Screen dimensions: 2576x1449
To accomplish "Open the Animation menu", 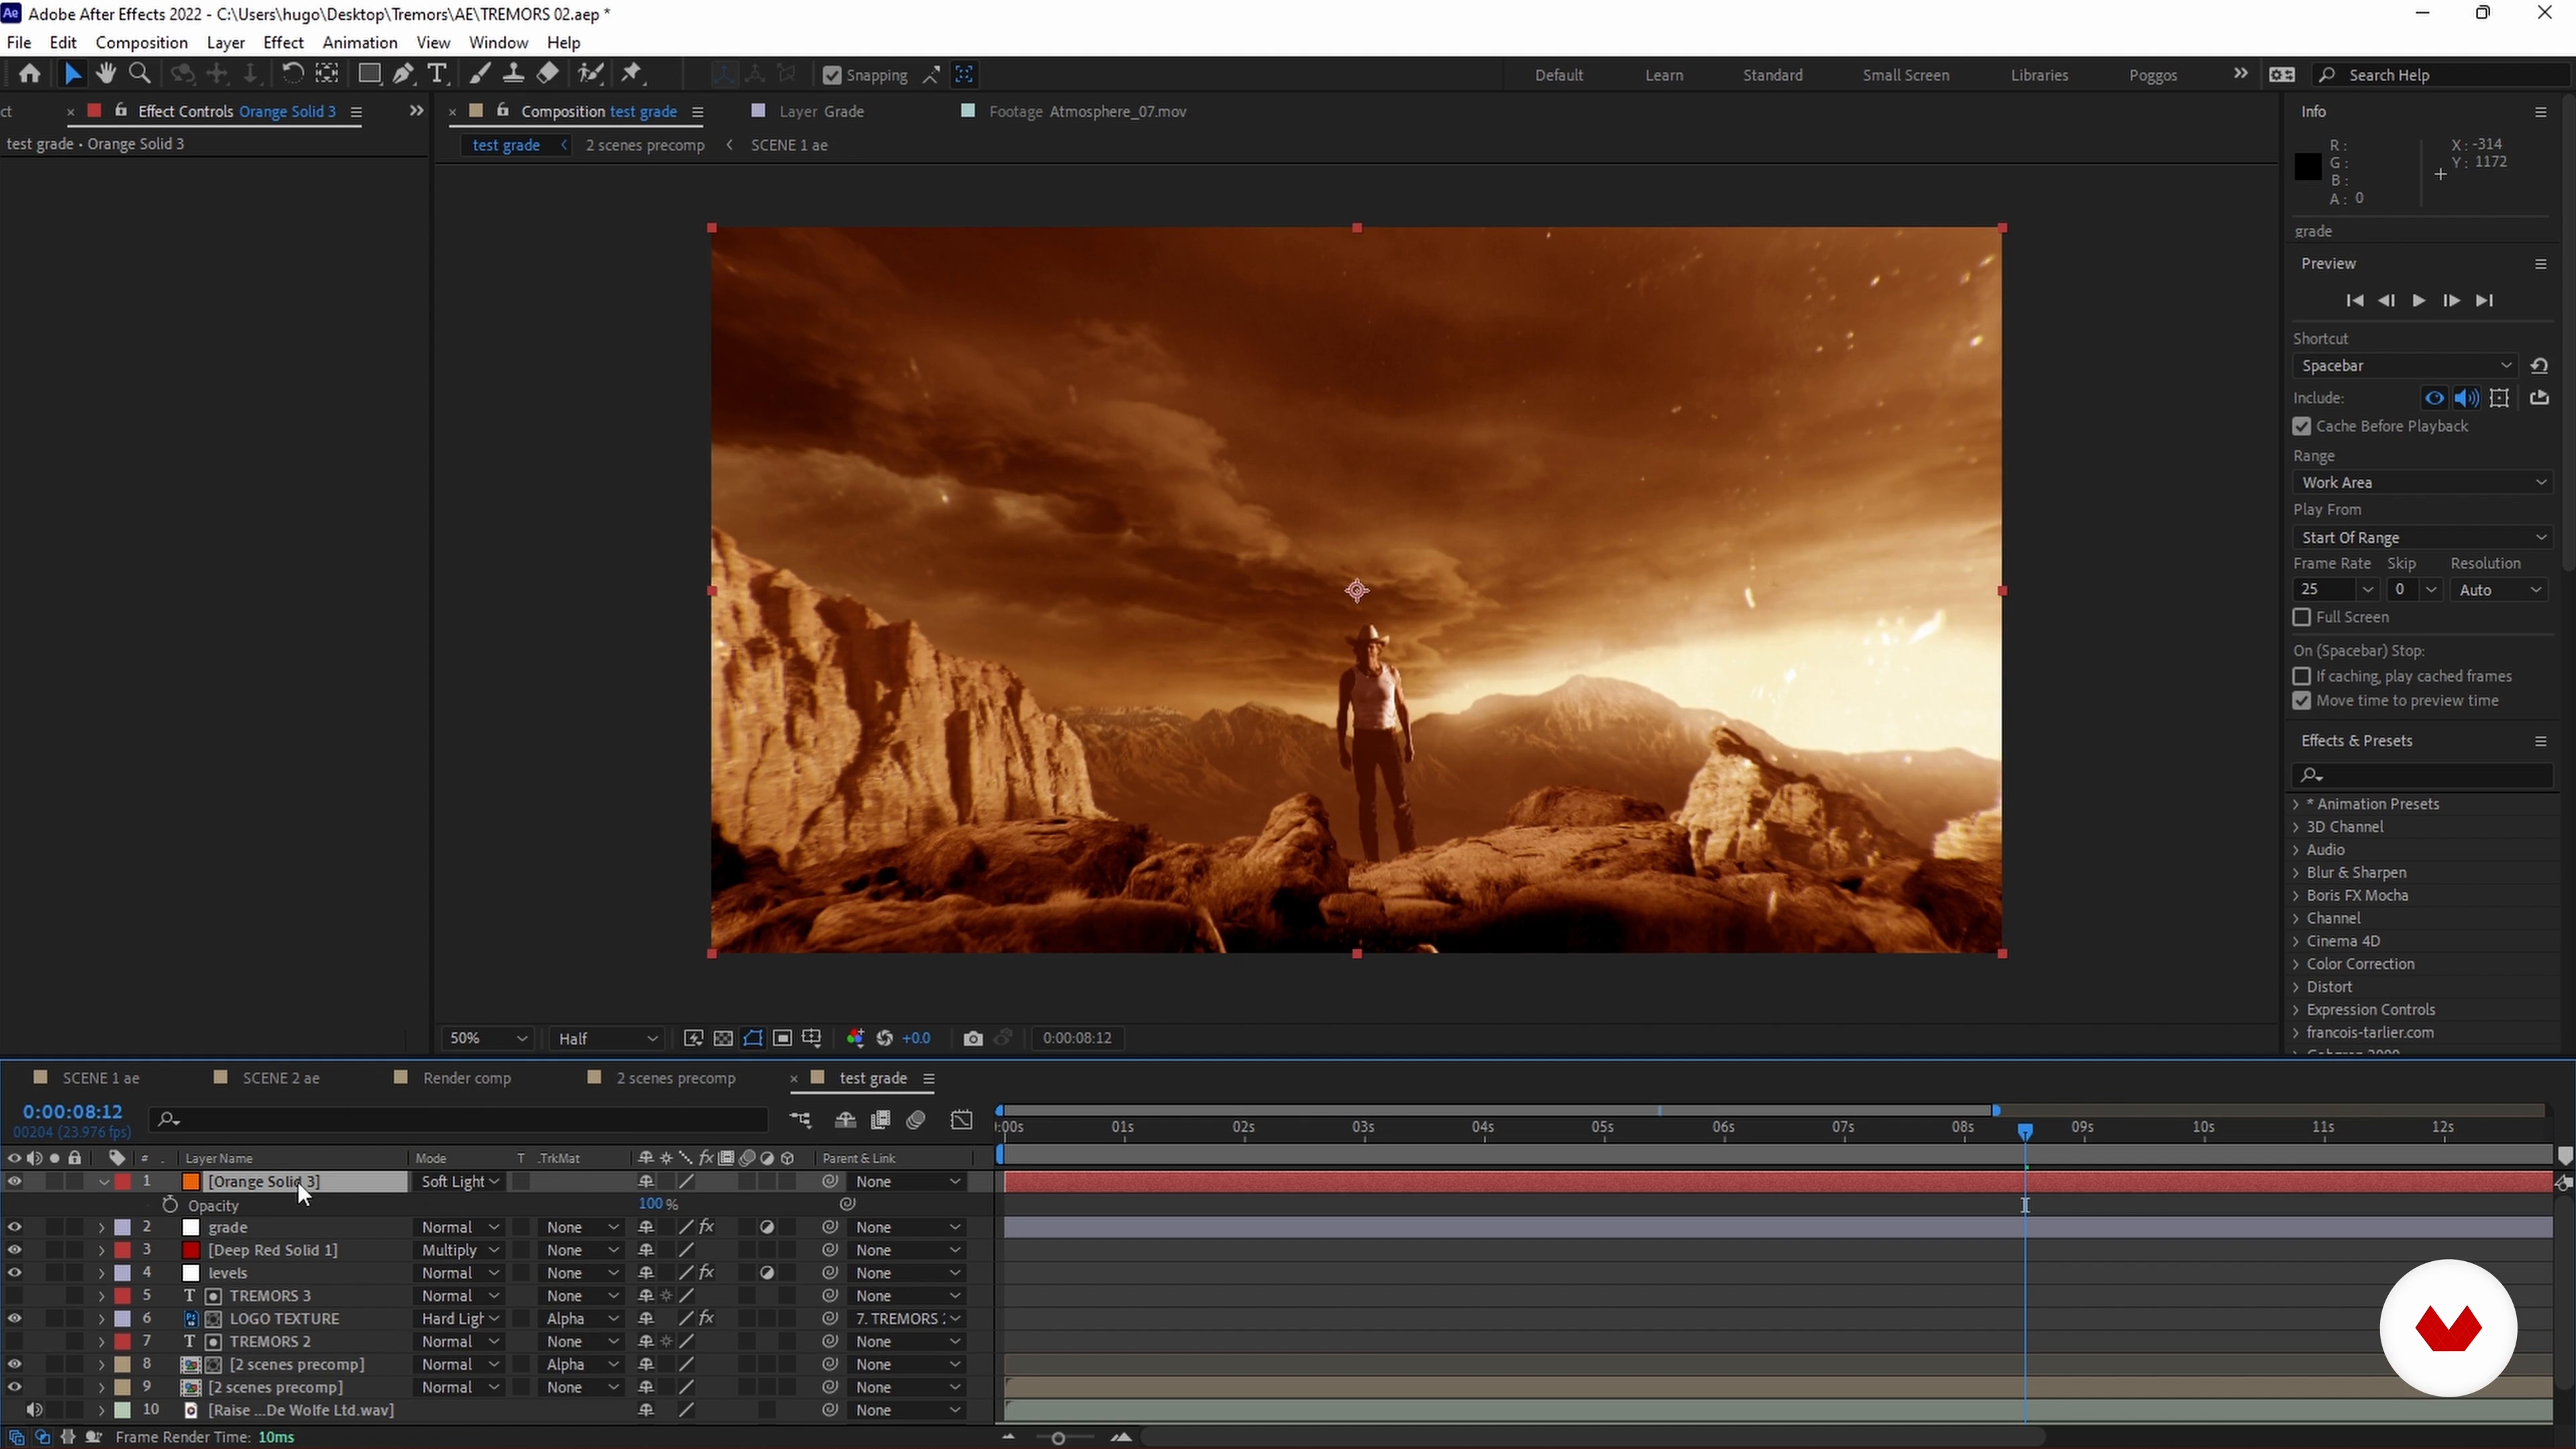I will click(360, 42).
